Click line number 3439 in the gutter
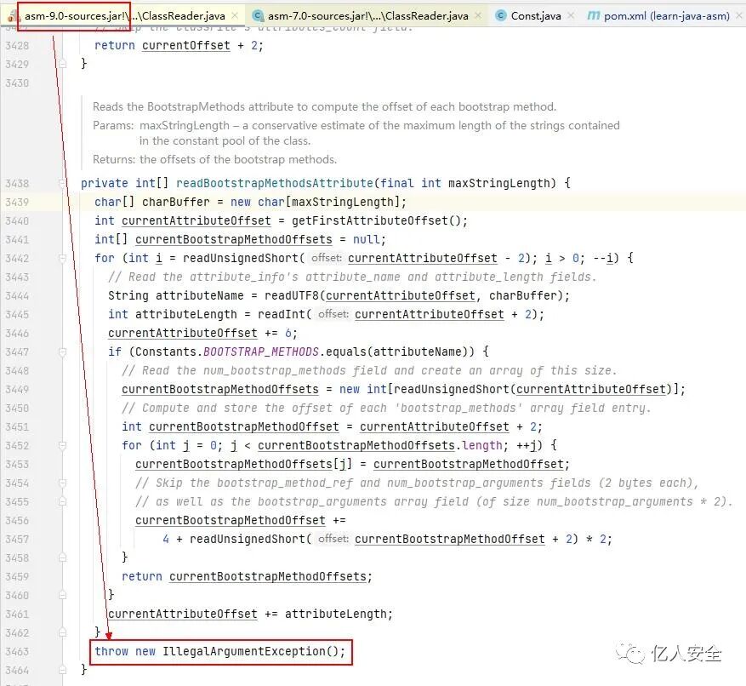This screenshot has height=686, width=746. point(17,203)
